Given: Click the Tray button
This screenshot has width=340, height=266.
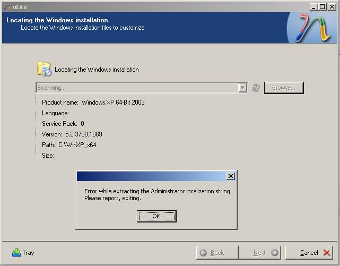Looking at the screenshot, I should [23, 253].
